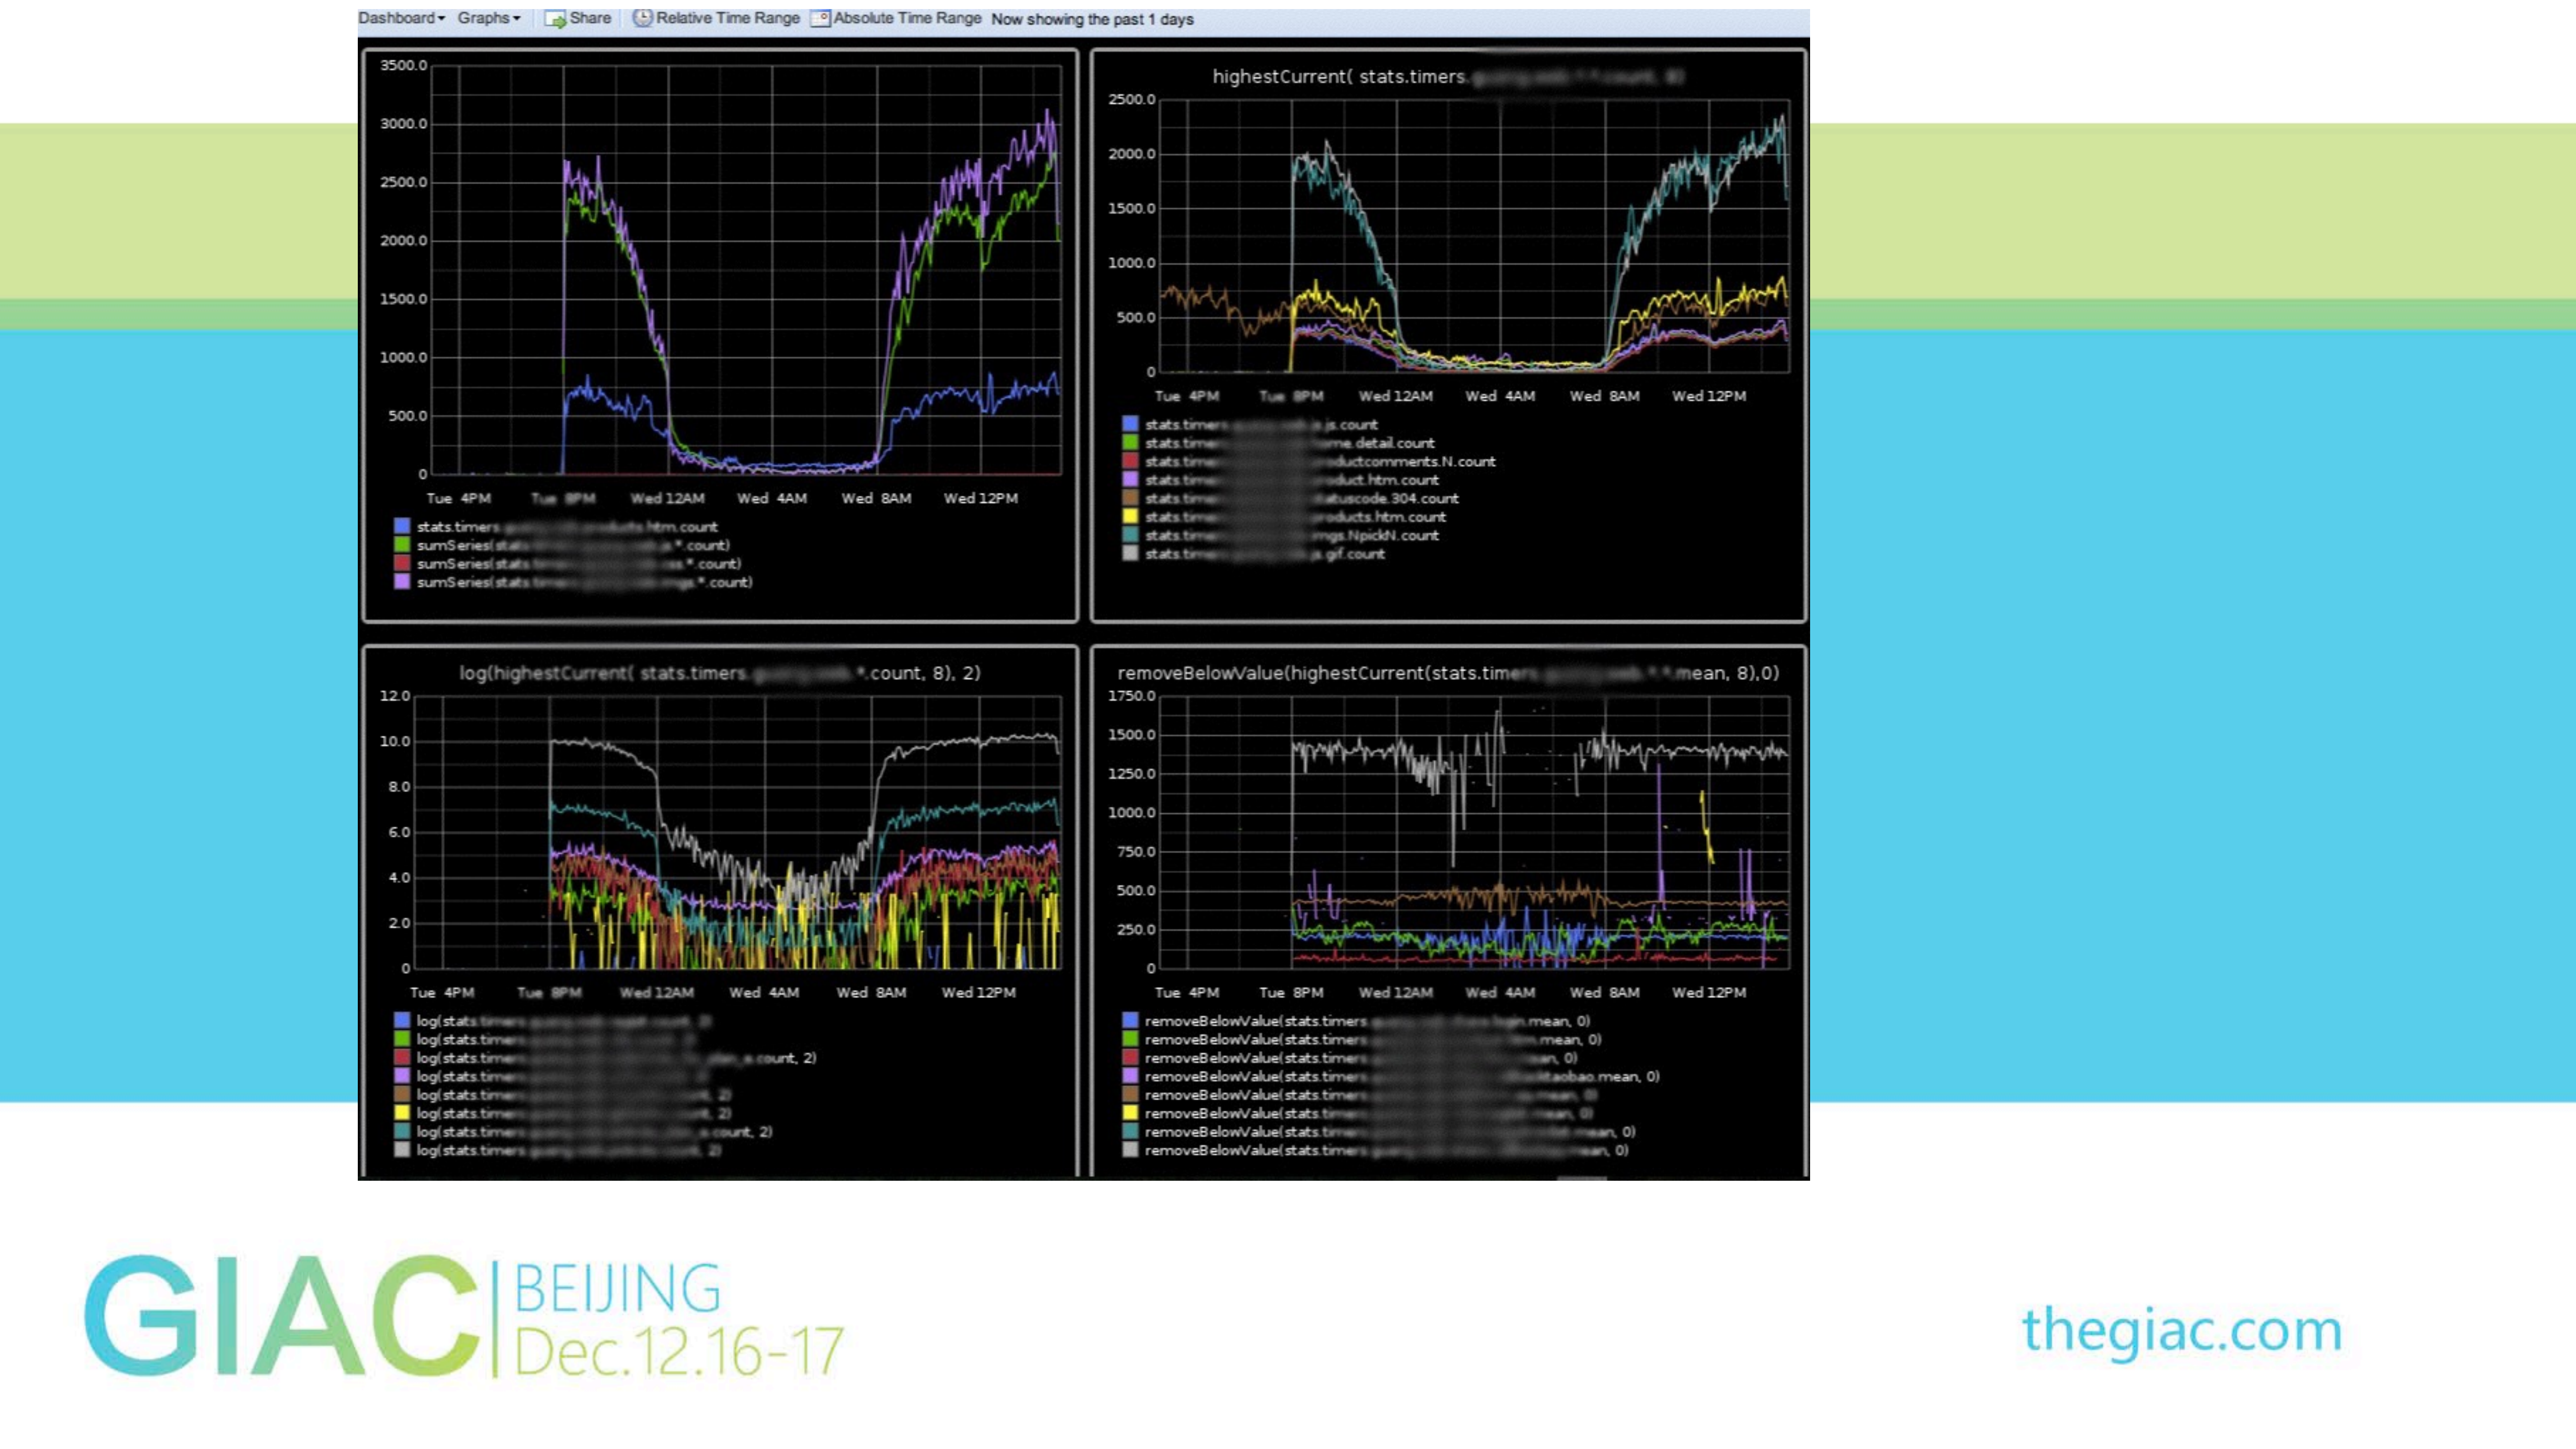Click the highestCurrent graph panel

(1450, 250)
